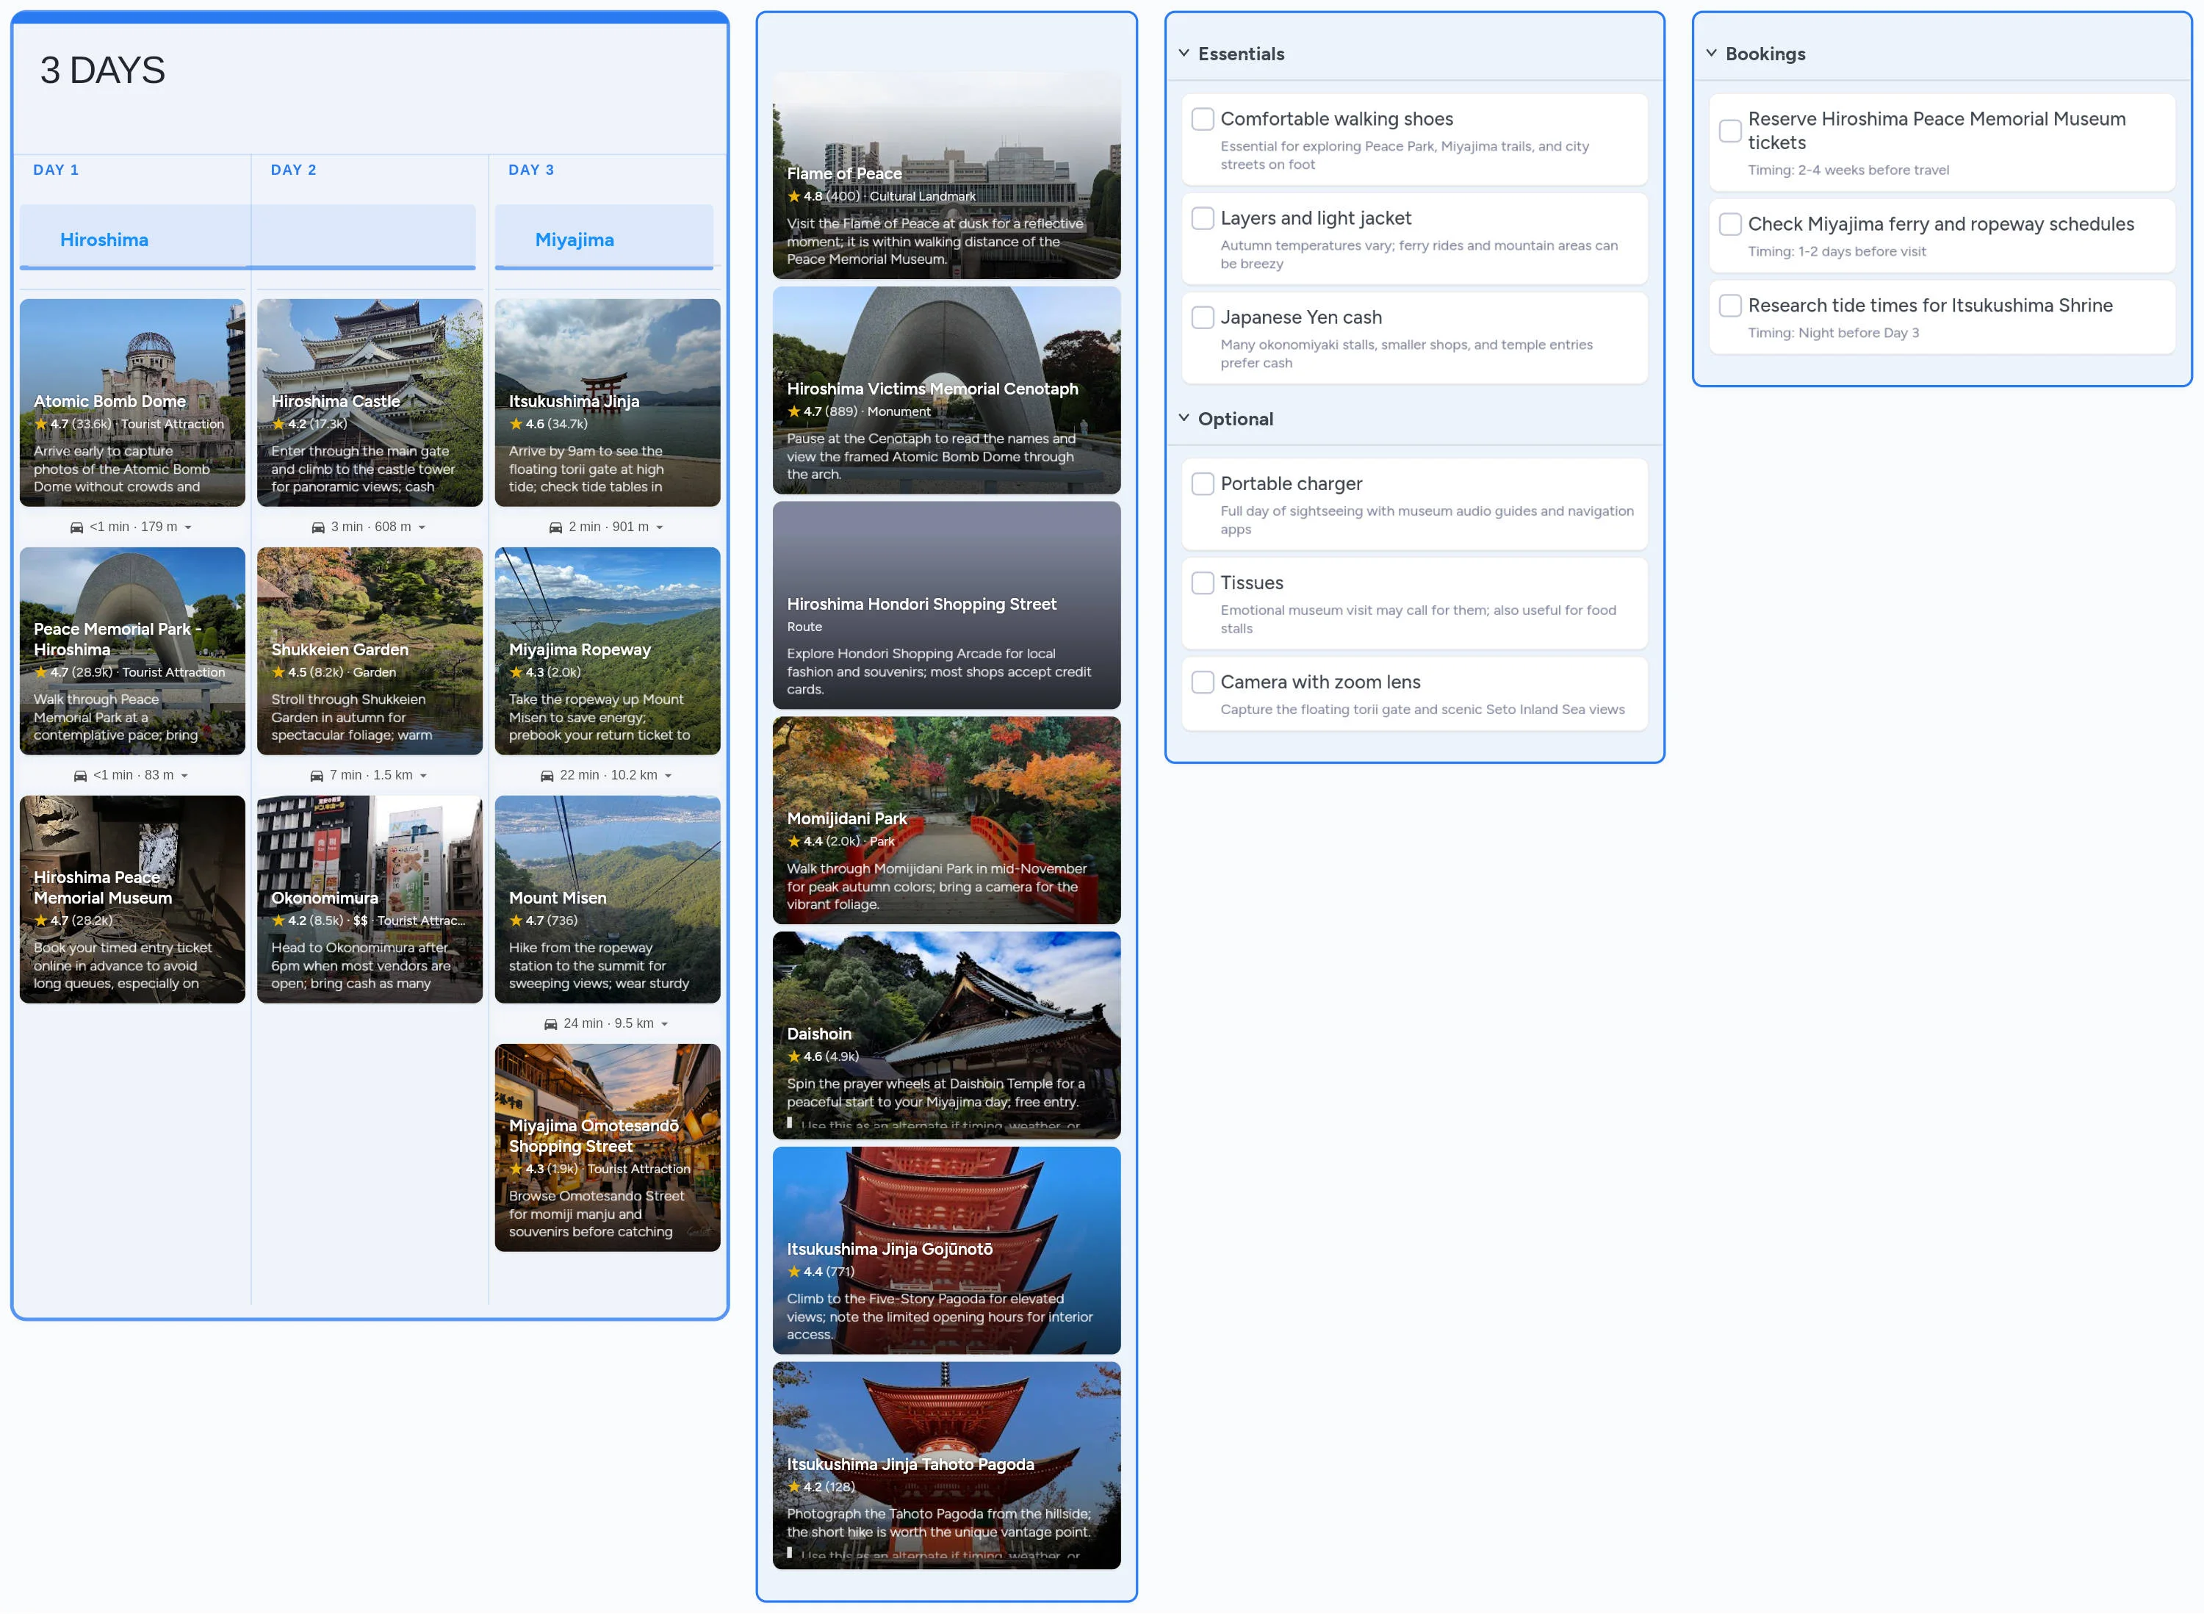Open the Momijidani Park photo card
Image resolution: width=2204 pixels, height=1614 pixels.
[946, 821]
